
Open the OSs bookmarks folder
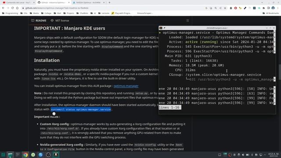pos(24,13)
